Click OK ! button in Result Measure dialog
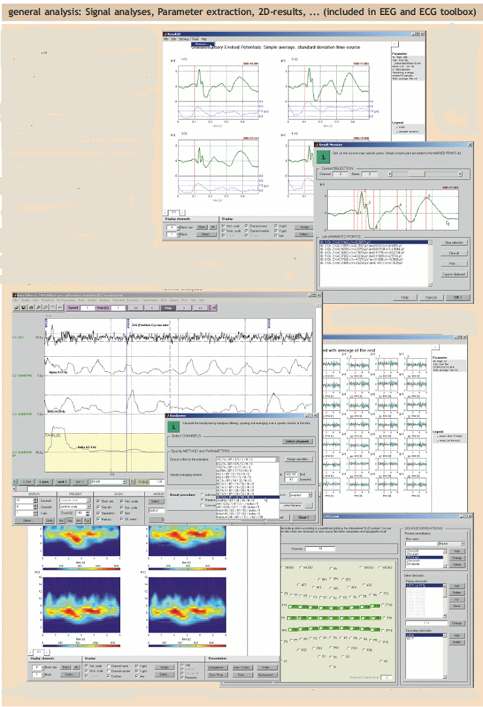Viewport: 483px width, 707px height. point(458,297)
